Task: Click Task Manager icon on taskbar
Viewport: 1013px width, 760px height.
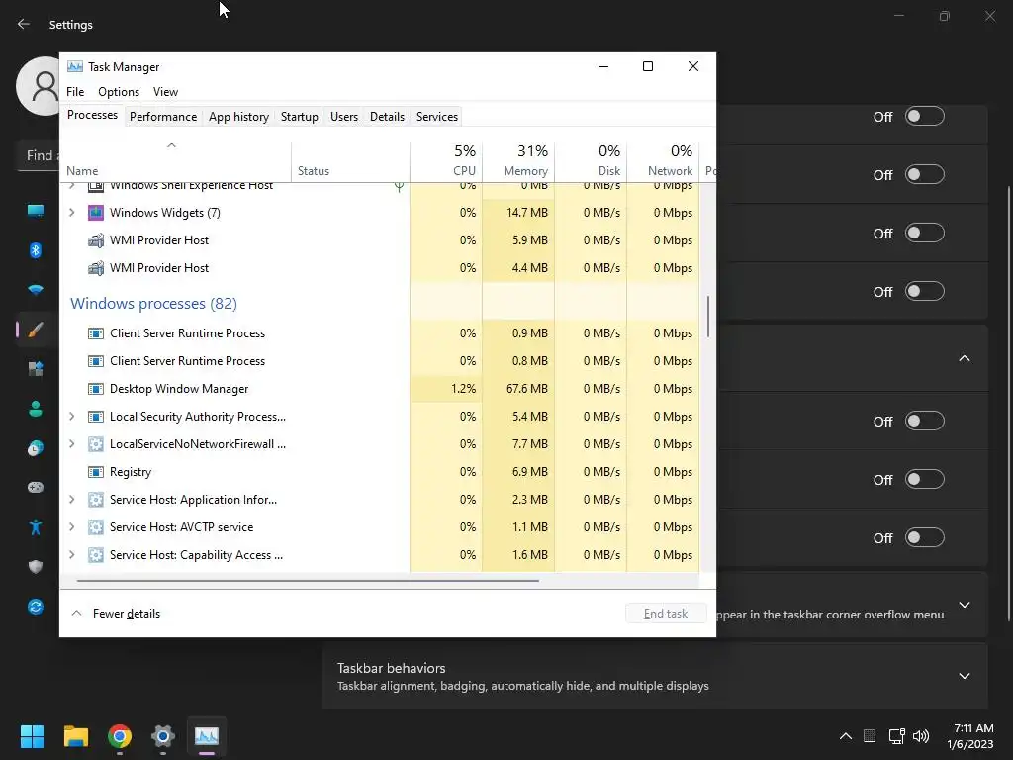Action: (207, 736)
